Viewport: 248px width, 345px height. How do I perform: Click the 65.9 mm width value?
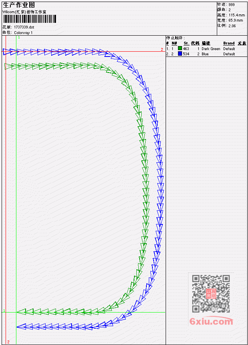236,20
